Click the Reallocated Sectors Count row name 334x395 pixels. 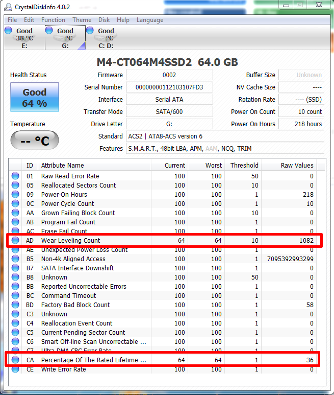[x=79, y=185]
